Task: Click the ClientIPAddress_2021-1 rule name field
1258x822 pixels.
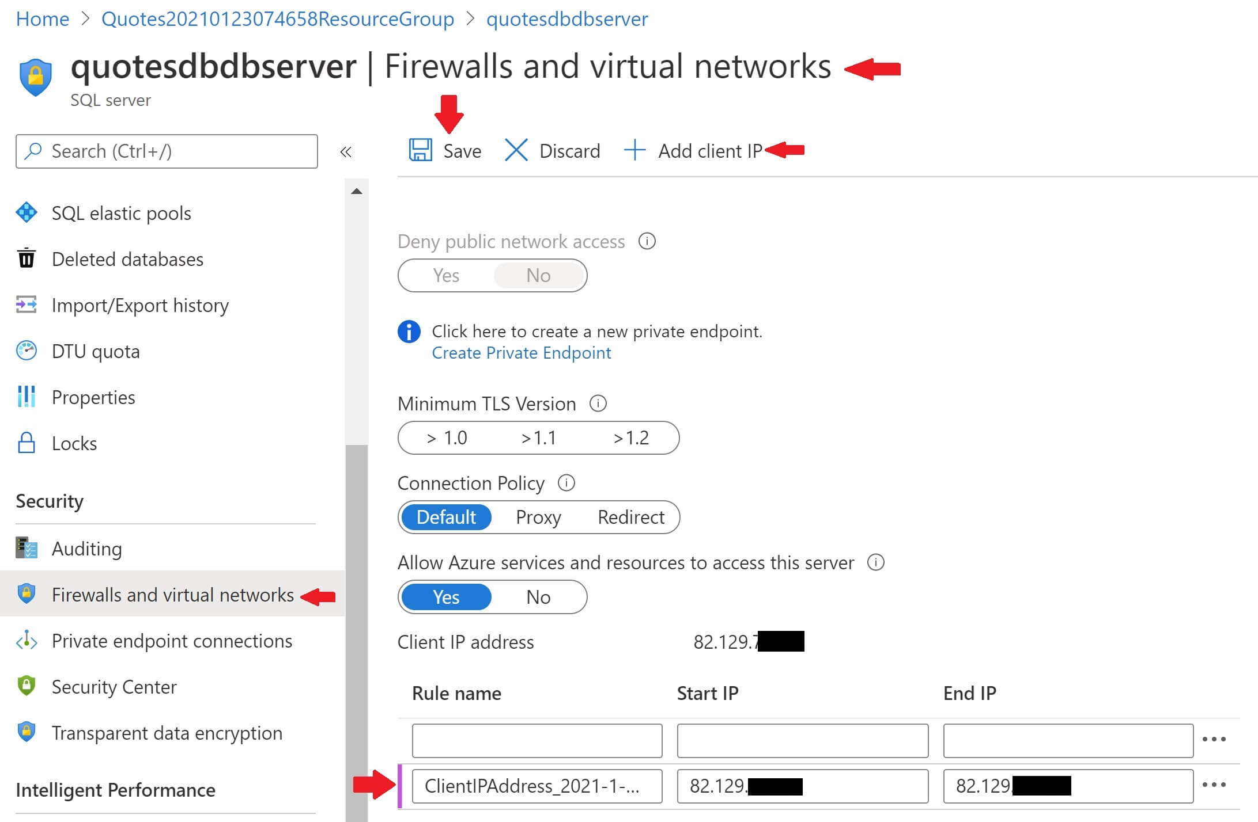Action: (x=537, y=786)
